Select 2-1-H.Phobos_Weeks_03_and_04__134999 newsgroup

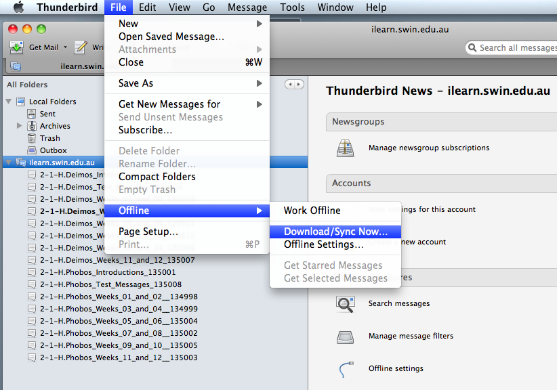point(119,309)
